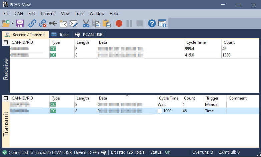Click the CC type badge in 999.4 row
The width and height of the screenshot is (261, 157).
coord(53,49)
